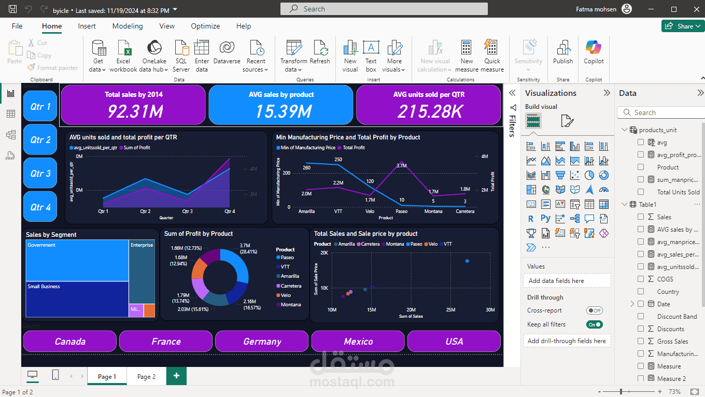Insert a New visual
The height and width of the screenshot is (397, 705).
click(350, 56)
